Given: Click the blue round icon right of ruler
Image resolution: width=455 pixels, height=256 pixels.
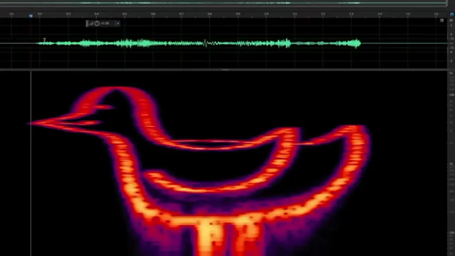Looking at the screenshot, I should point(452,14).
